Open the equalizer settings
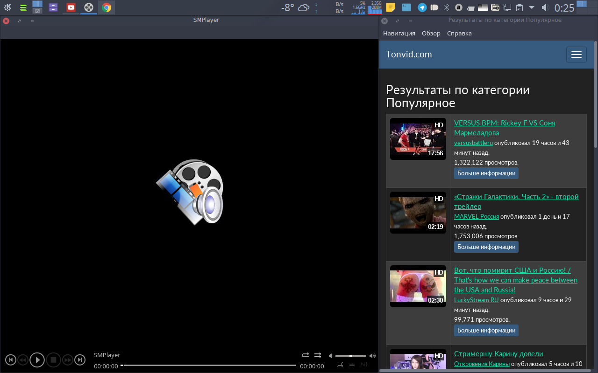Viewport: 598px width, 373px height. [364, 364]
